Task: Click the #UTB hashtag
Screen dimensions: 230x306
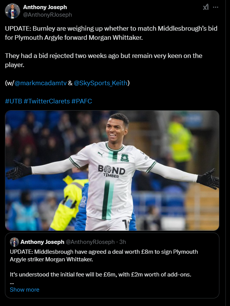Action: pyautogui.click(x=14, y=101)
